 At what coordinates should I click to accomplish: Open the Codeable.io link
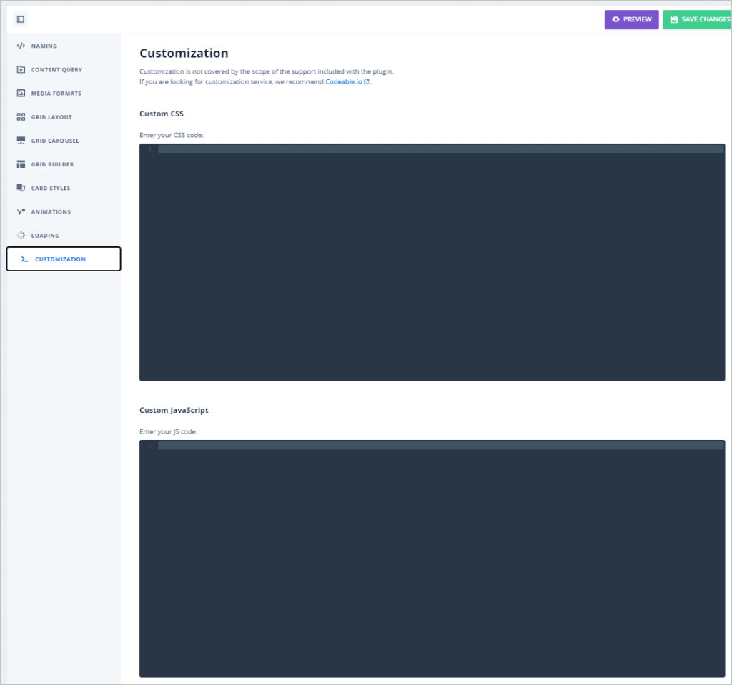pyautogui.click(x=345, y=81)
